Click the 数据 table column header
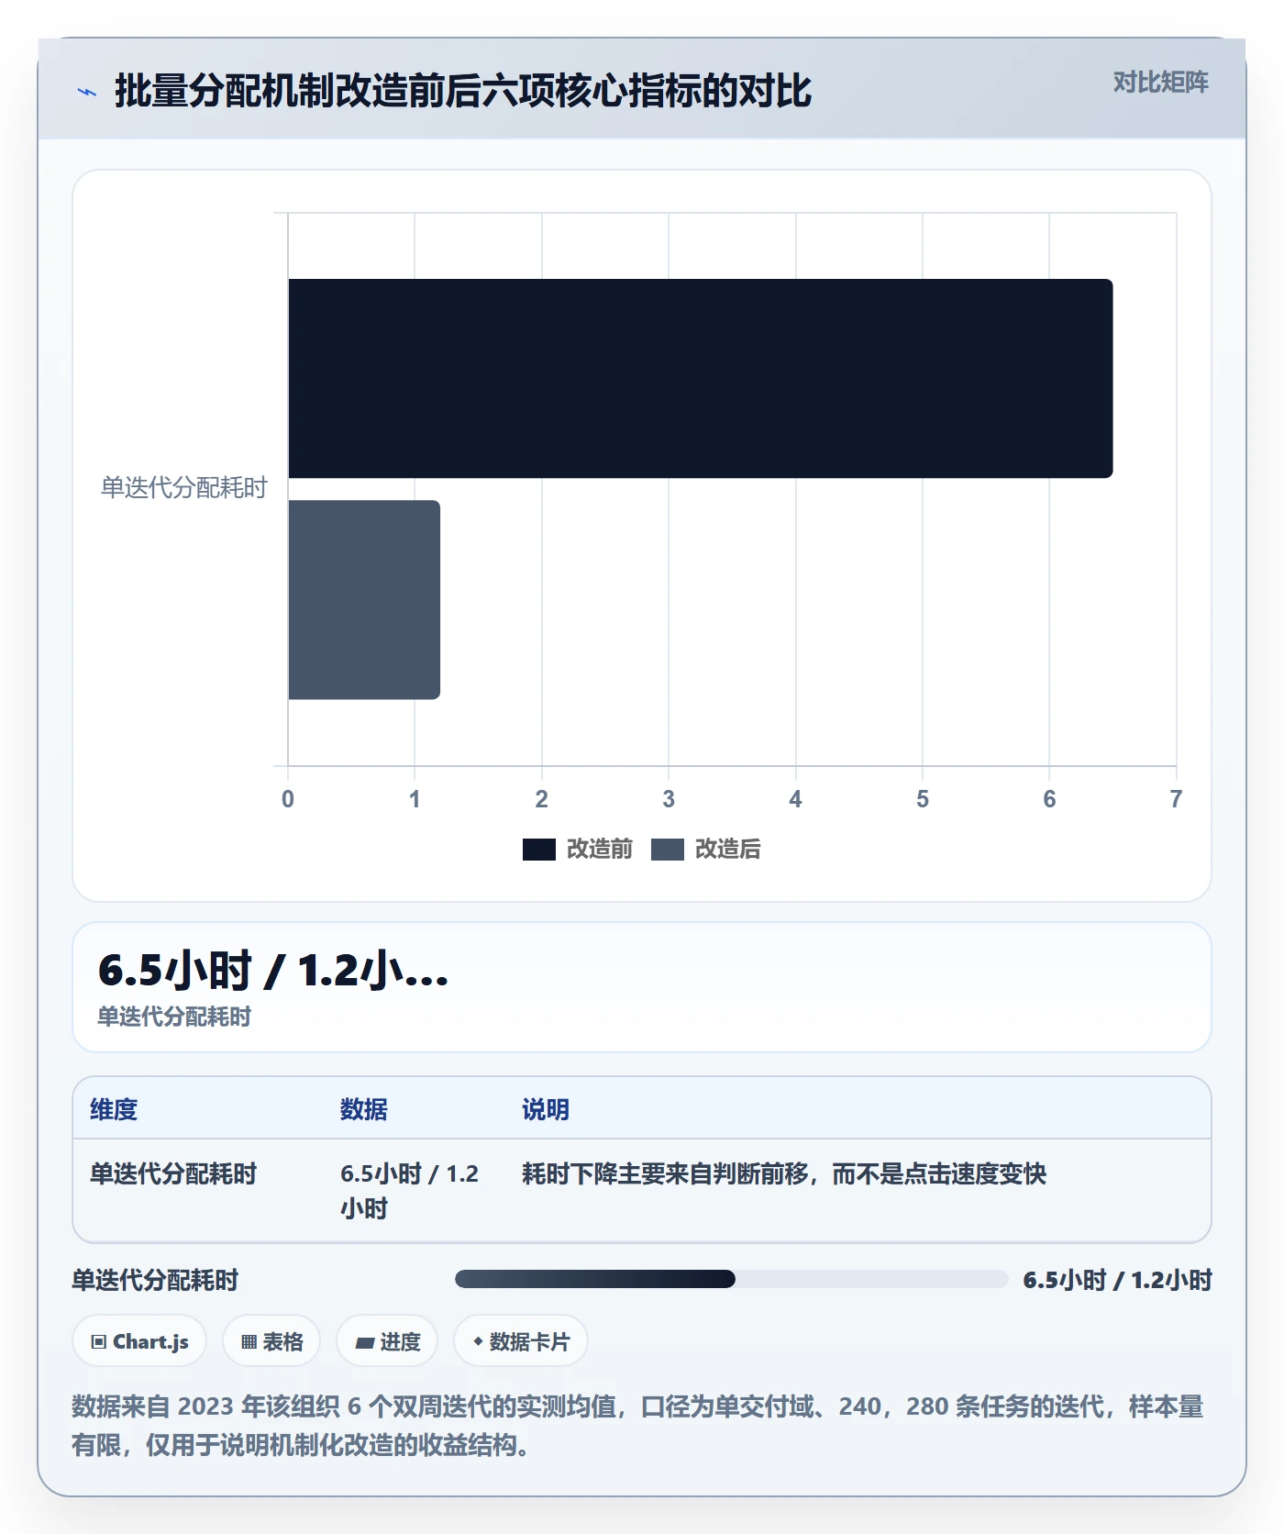 (364, 1109)
